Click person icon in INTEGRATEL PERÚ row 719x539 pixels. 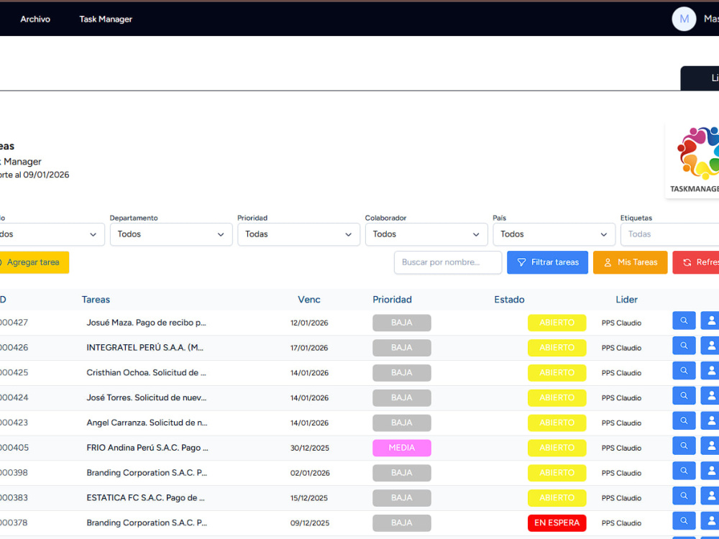tap(710, 346)
